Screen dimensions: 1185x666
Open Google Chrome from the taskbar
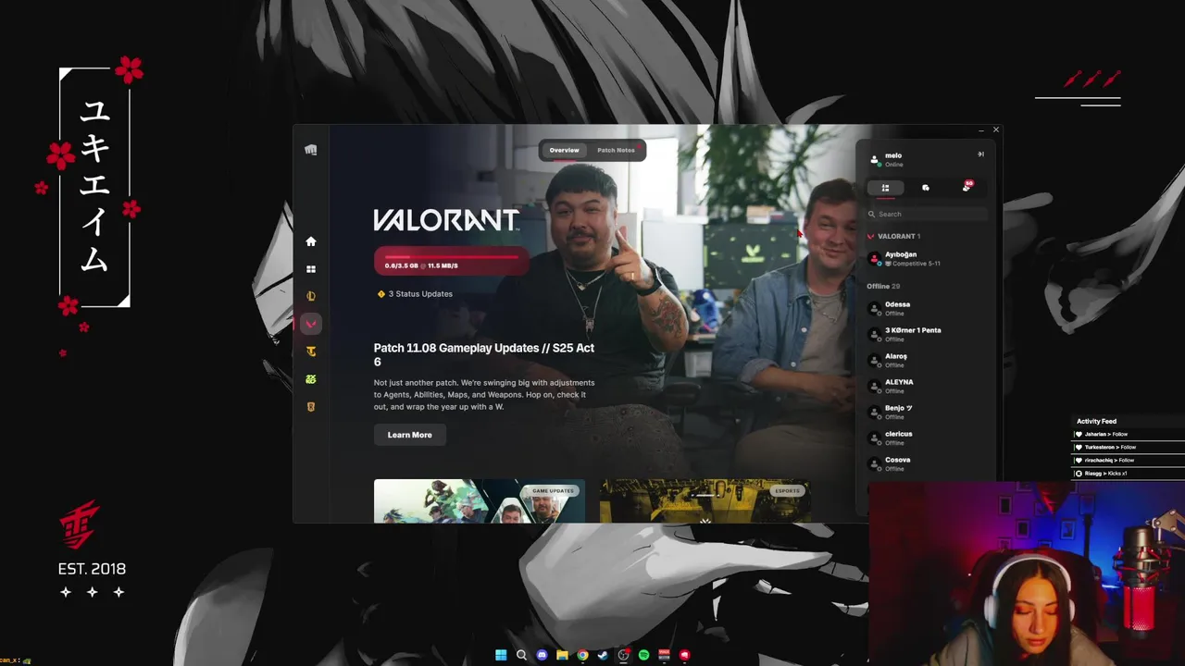click(582, 655)
